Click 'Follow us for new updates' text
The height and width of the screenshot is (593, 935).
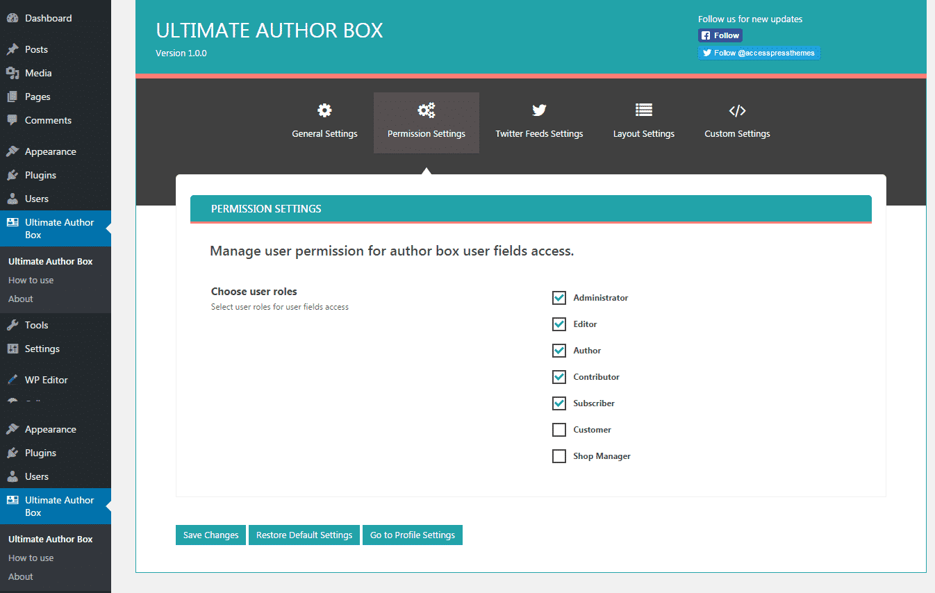tap(750, 19)
